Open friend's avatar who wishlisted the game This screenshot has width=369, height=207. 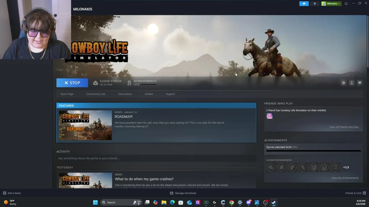270,116
